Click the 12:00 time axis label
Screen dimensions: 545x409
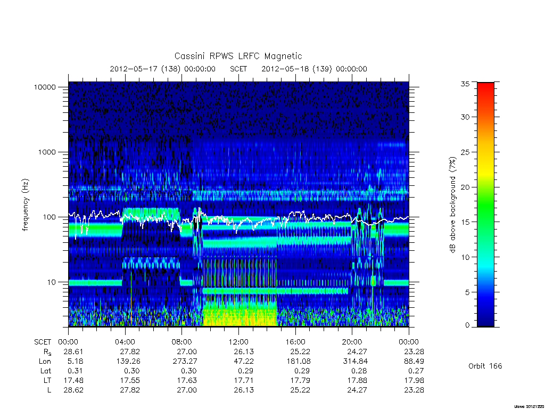coord(239,342)
